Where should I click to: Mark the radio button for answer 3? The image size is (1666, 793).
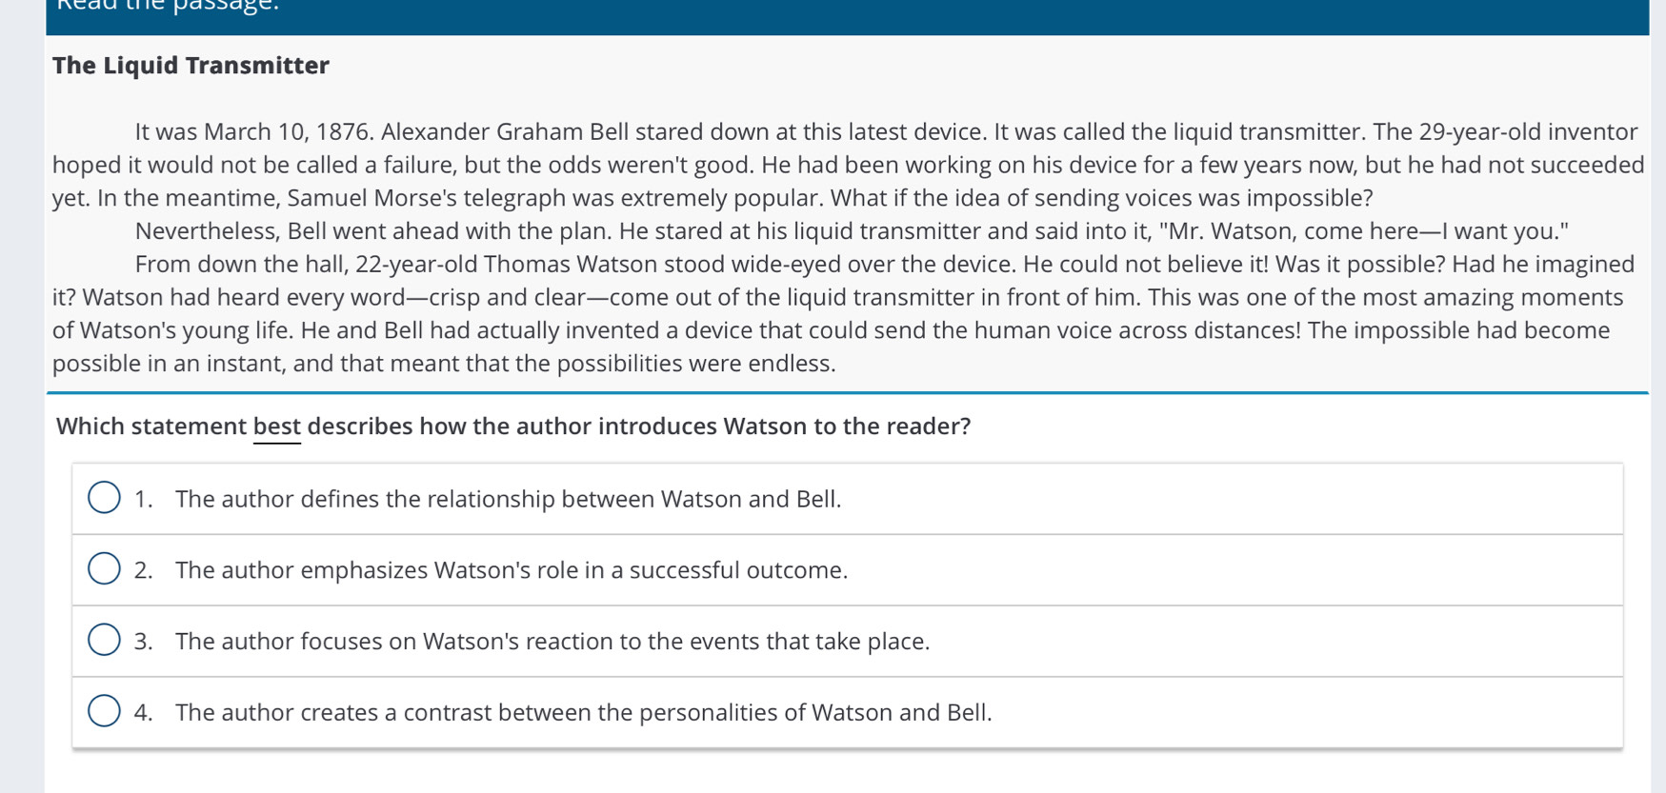(x=104, y=640)
